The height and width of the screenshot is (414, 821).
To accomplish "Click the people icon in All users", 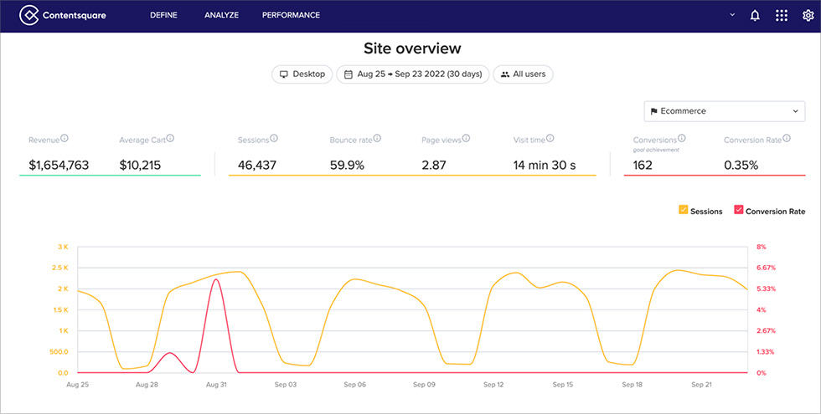I will [x=504, y=74].
